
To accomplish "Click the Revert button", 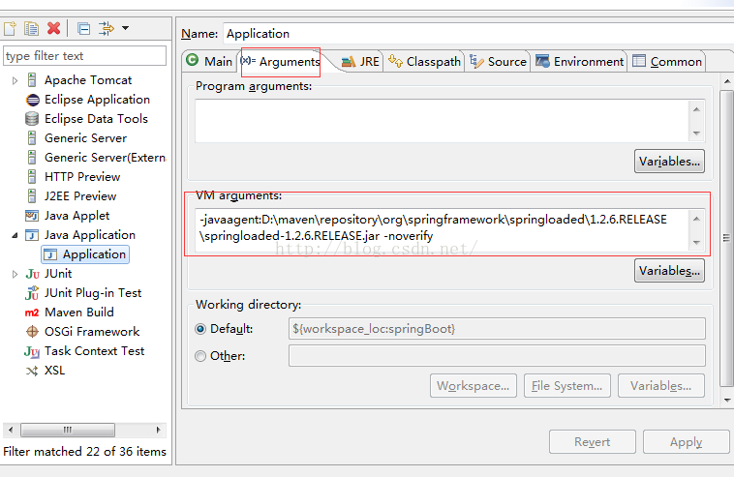I will click(x=593, y=442).
